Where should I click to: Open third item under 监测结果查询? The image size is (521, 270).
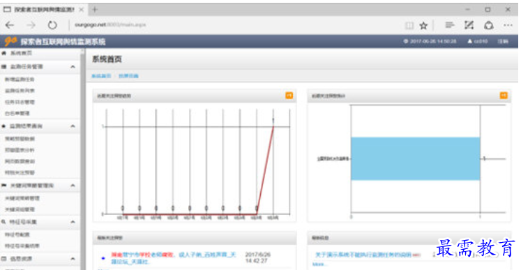point(20,161)
